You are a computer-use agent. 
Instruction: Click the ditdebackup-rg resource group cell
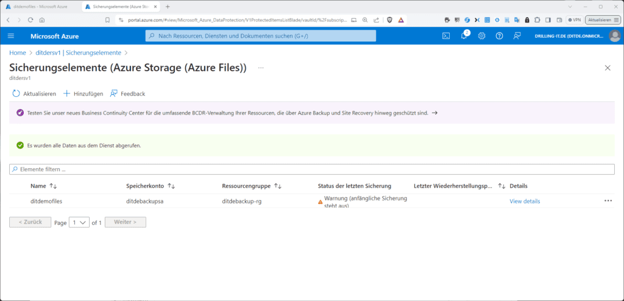241,201
